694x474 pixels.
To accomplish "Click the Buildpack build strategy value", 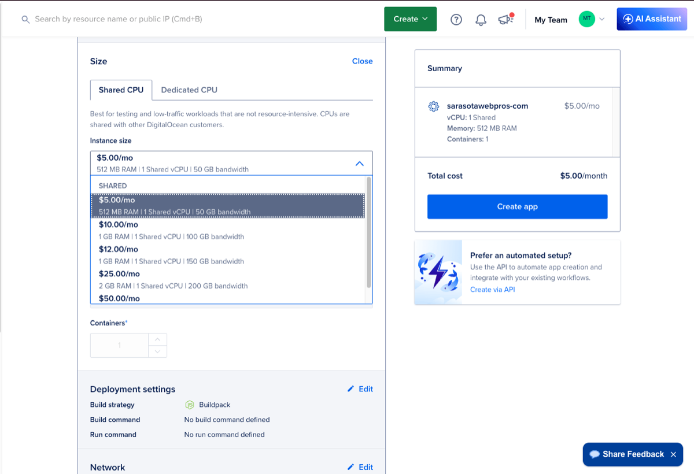I will (215, 405).
